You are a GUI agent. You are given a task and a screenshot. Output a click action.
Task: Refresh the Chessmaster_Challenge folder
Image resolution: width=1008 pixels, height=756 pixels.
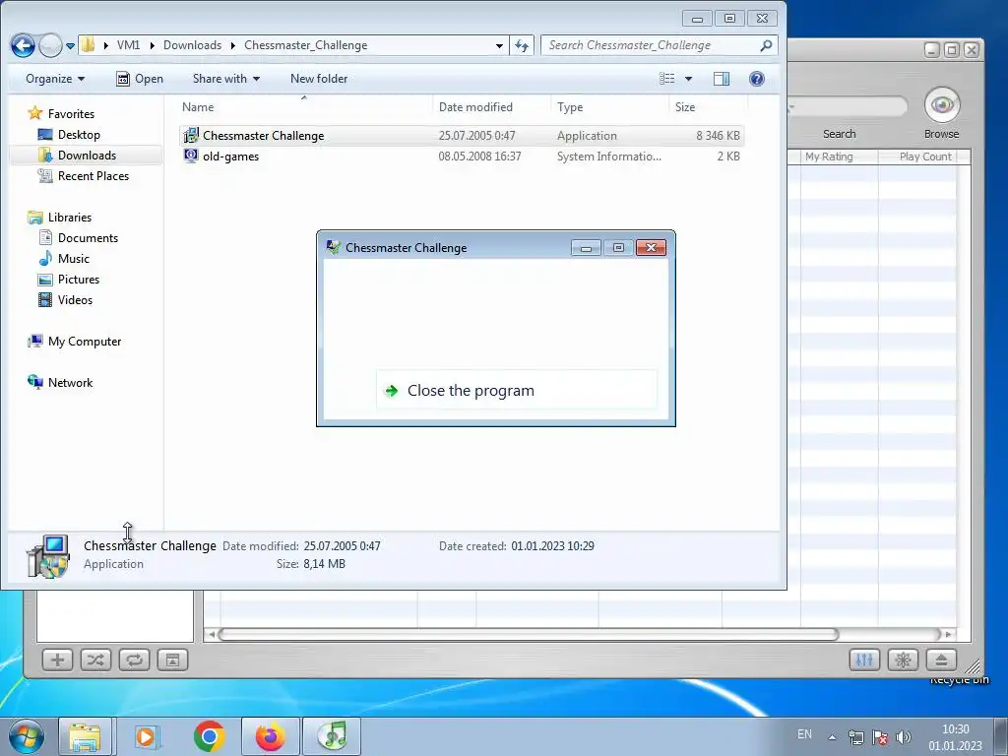point(522,45)
